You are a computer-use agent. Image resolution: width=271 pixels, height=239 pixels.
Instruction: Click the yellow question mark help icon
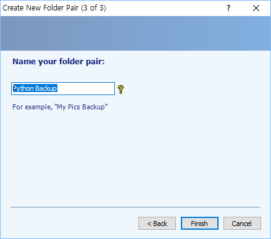click(x=121, y=90)
